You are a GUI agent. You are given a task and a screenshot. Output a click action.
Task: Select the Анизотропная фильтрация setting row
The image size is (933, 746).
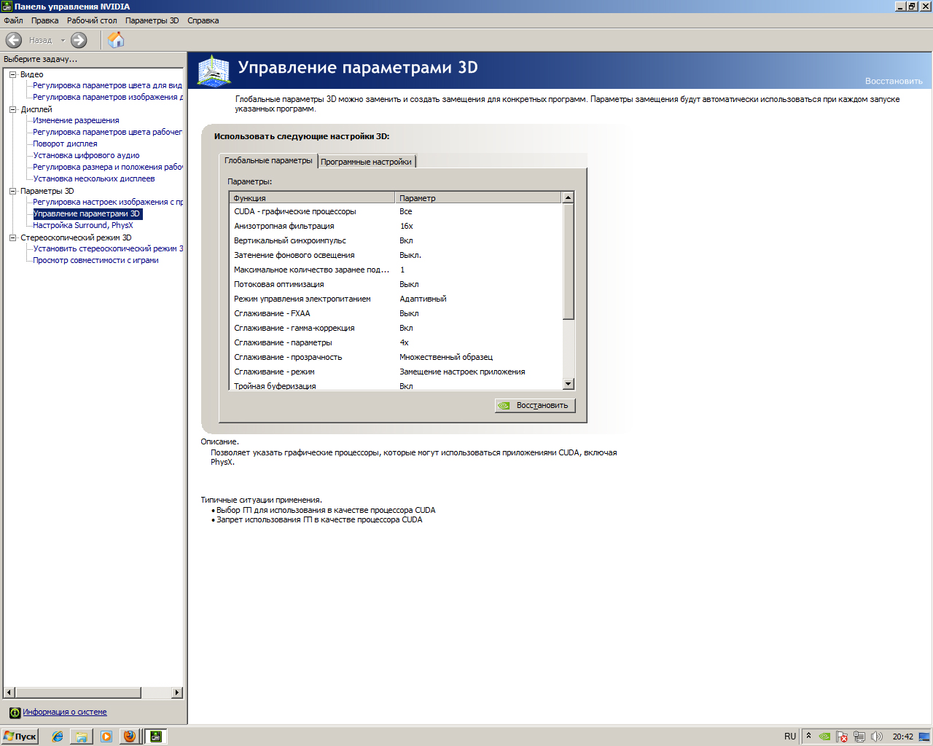pos(396,226)
